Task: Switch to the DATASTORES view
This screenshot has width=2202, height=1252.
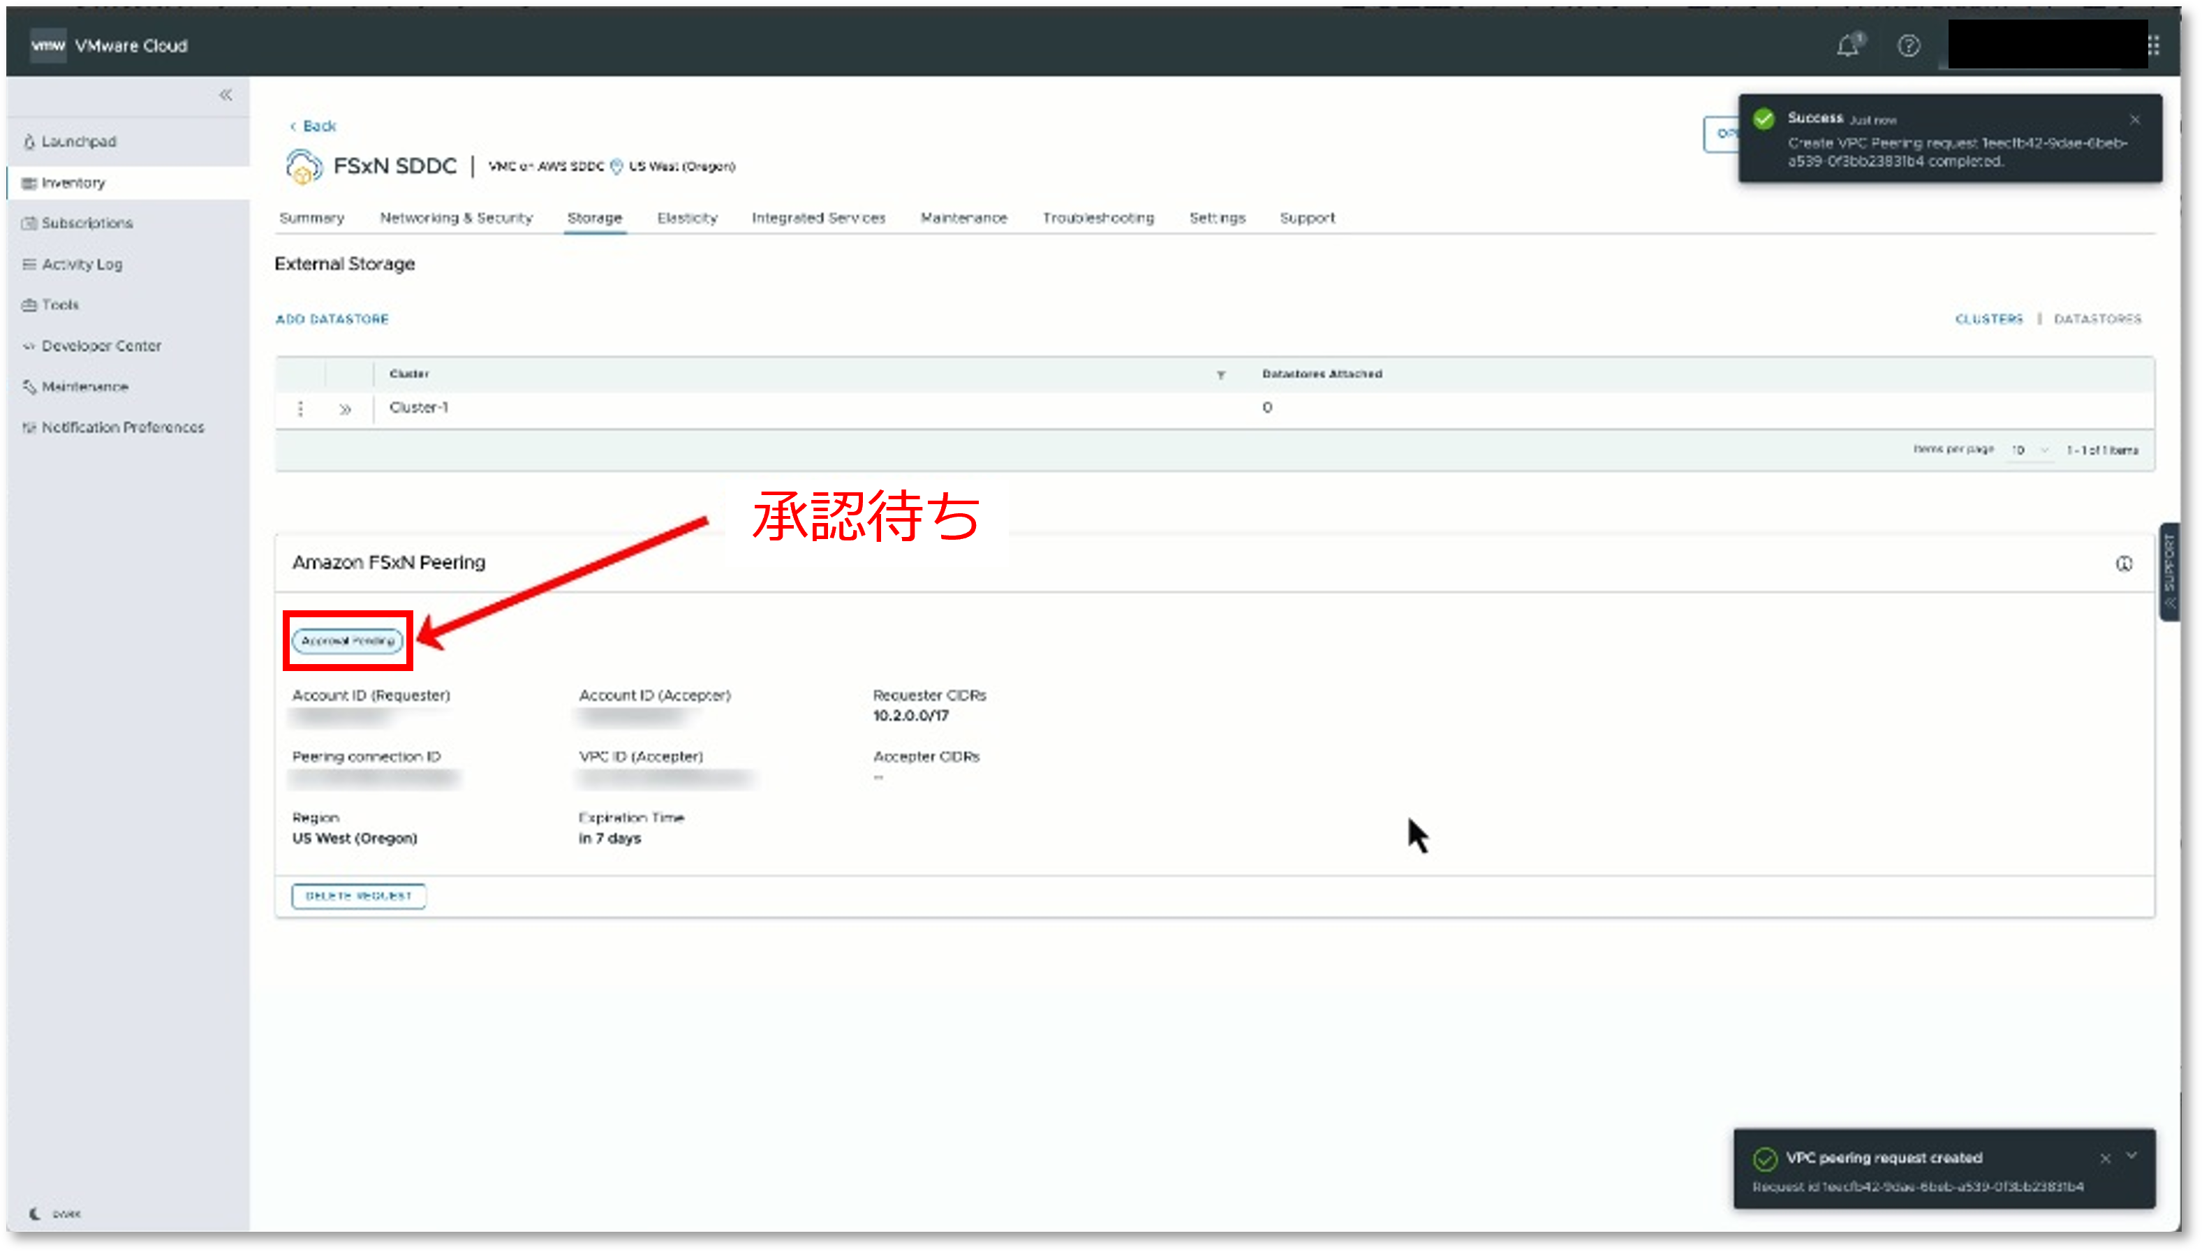Action: click(2097, 319)
